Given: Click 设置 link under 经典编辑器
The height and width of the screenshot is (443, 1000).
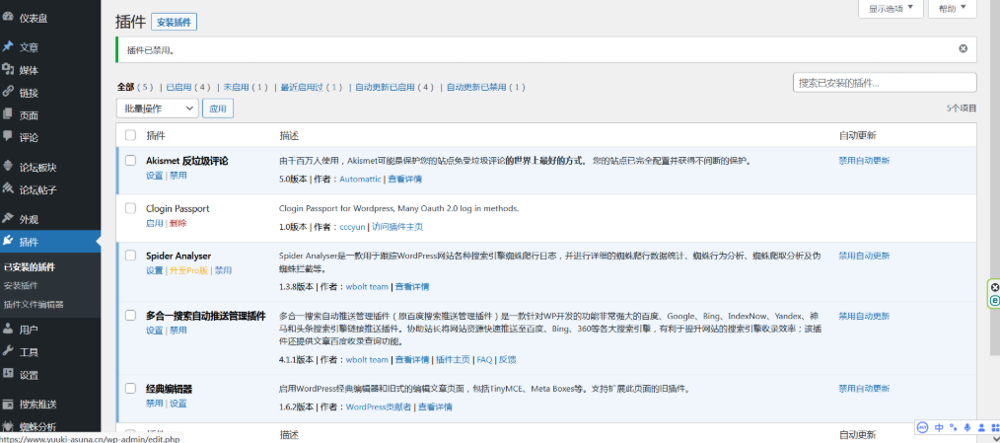Looking at the screenshot, I should 178,404.
